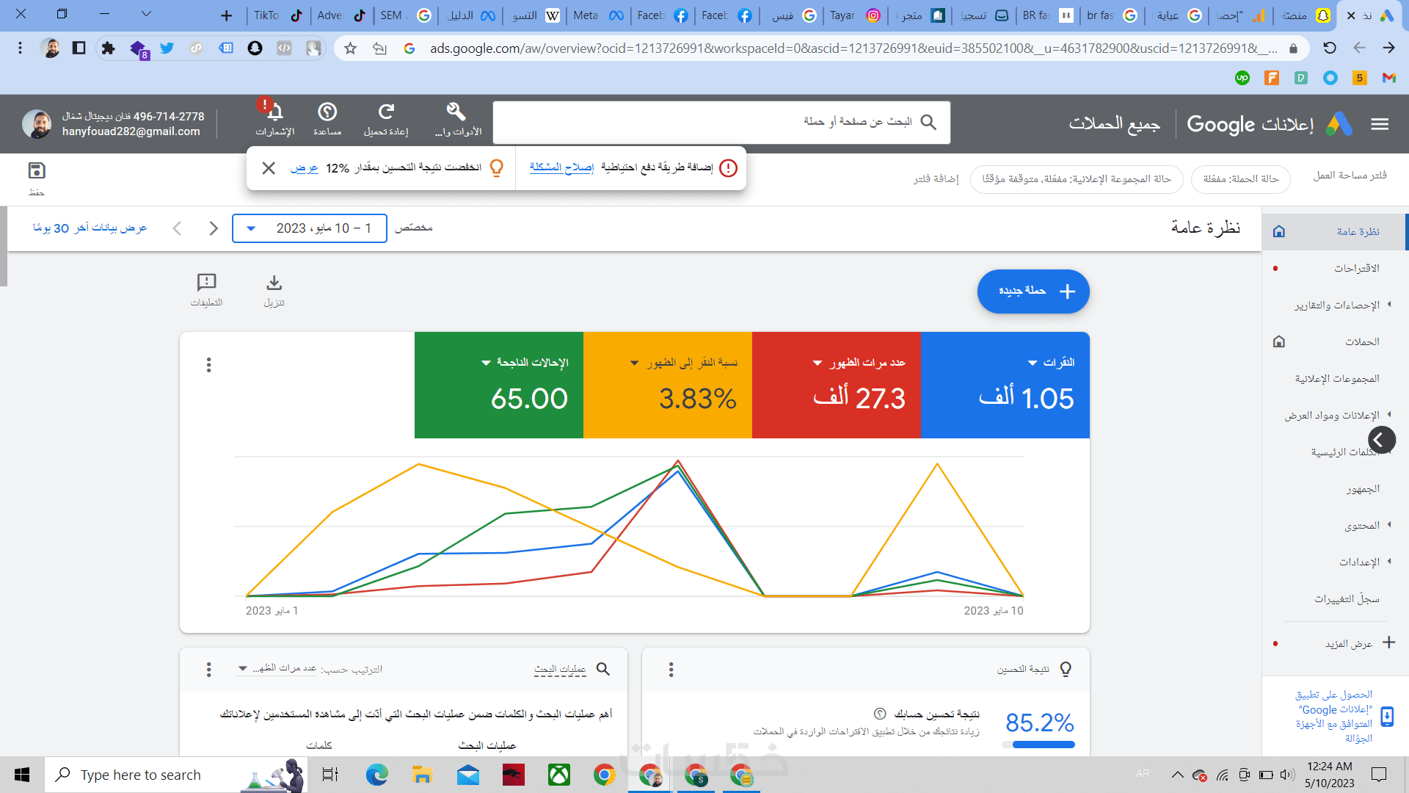Image resolution: width=1409 pixels, height=793 pixels.
Task: Dismiss the notification banner with X
Action: 269,168
